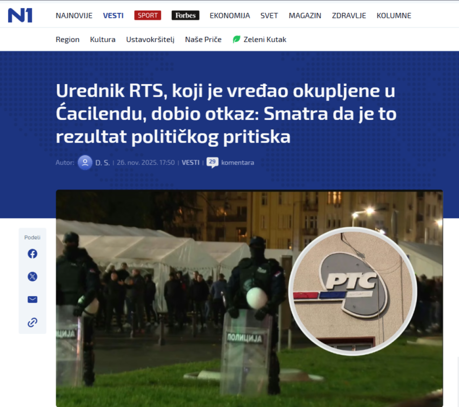Click the green leaf Zeleni Kutak icon

click(x=237, y=39)
